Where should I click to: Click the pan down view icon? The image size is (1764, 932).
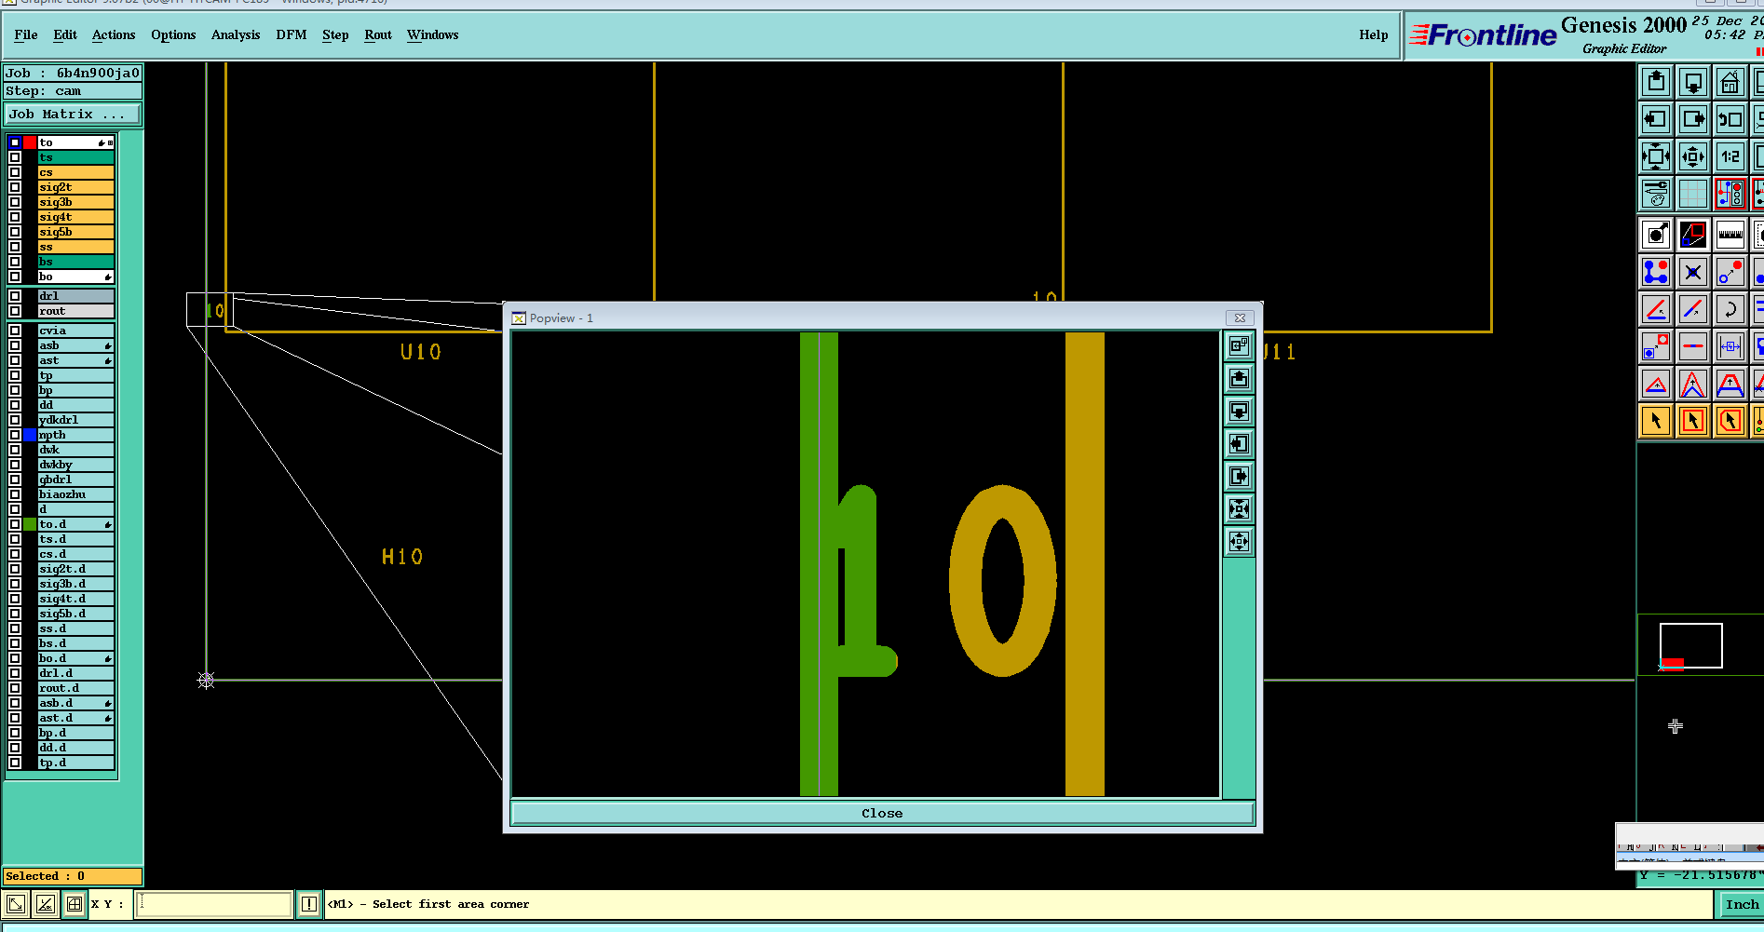tap(1693, 82)
